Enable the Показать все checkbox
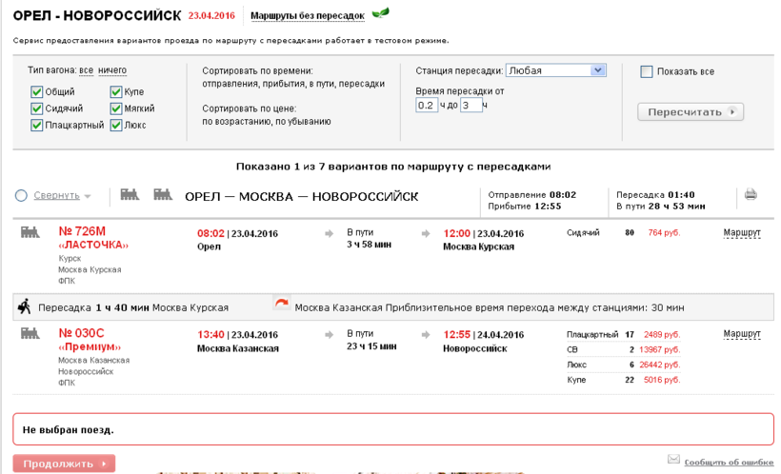781x474 pixels. pos(647,71)
